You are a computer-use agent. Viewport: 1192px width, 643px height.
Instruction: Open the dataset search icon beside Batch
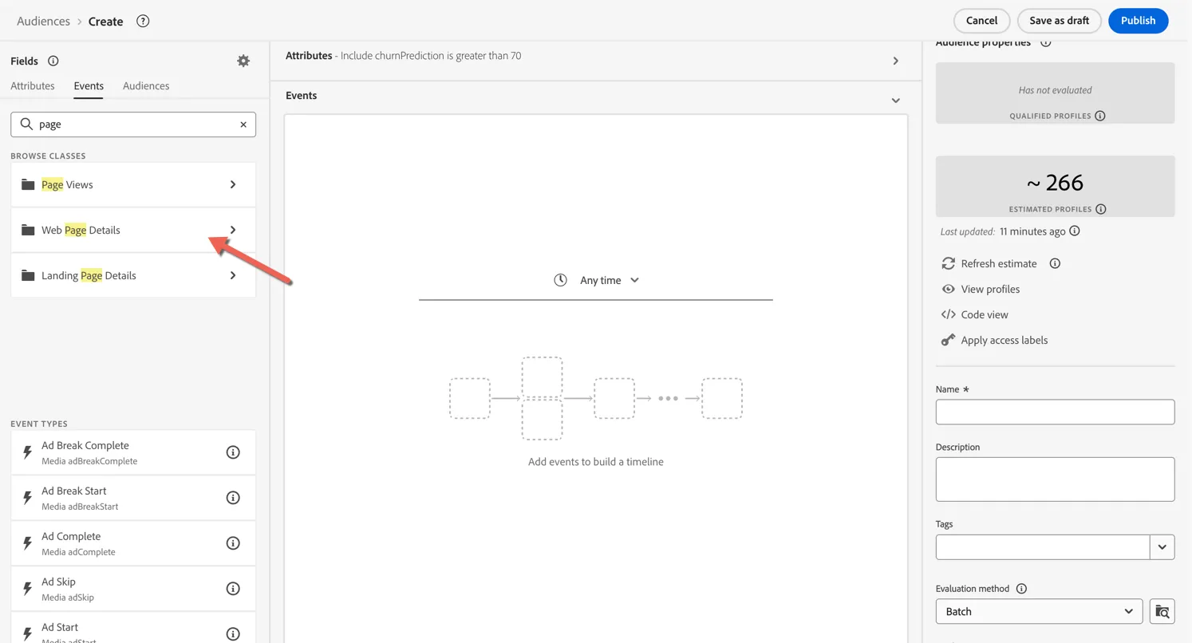point(1162,612)
